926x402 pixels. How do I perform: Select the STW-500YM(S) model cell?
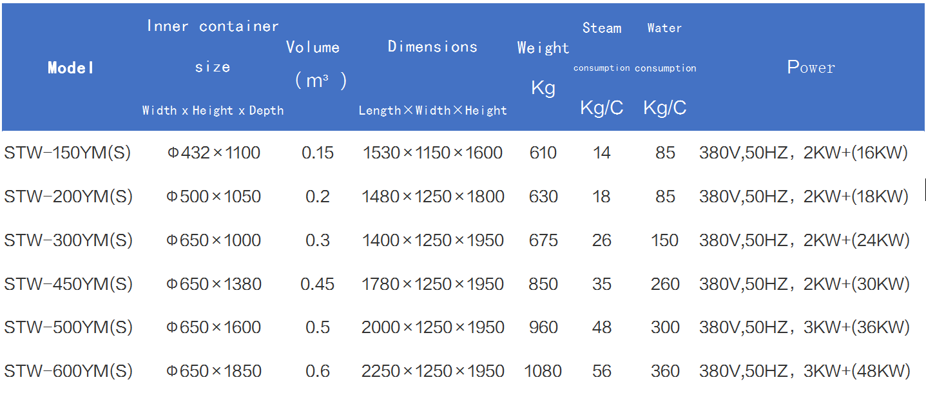[x=68, y=327]
